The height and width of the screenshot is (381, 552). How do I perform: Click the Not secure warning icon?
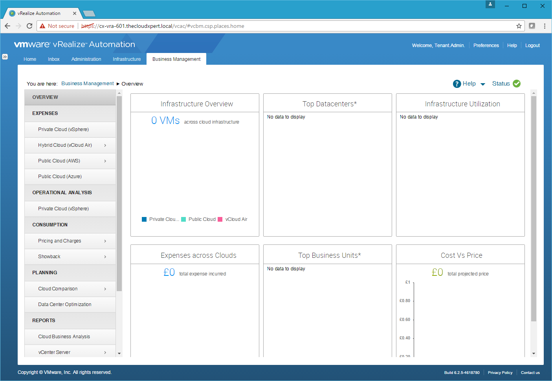coord(43,26)
